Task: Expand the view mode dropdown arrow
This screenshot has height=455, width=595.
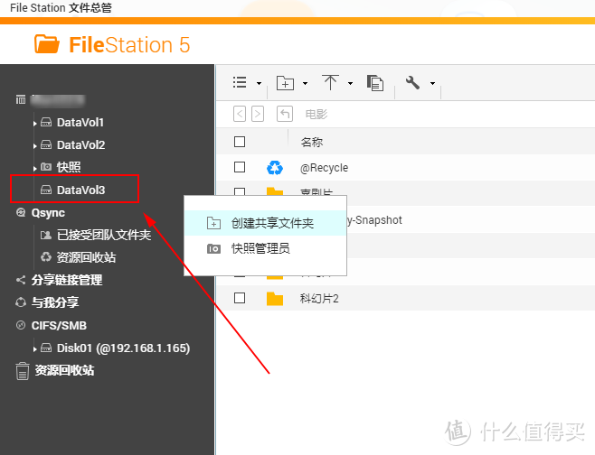Action: coord(260,83)
